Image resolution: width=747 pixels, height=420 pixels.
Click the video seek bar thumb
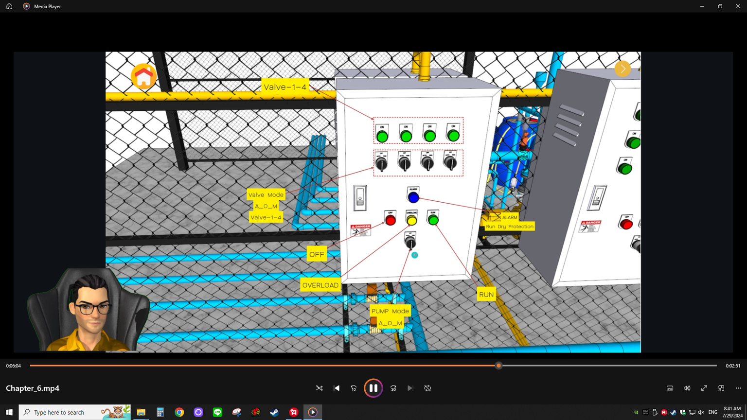click(x=498, y=366)
